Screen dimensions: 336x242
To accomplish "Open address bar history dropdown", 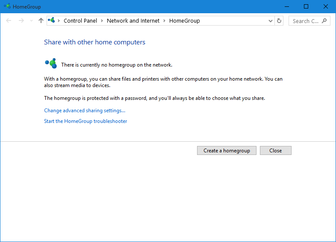I will [x=271, y=21].
